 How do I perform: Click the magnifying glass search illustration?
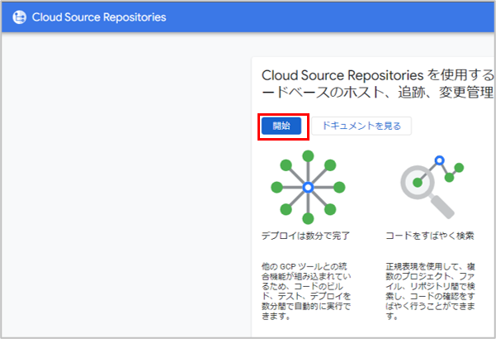(428, 187)
